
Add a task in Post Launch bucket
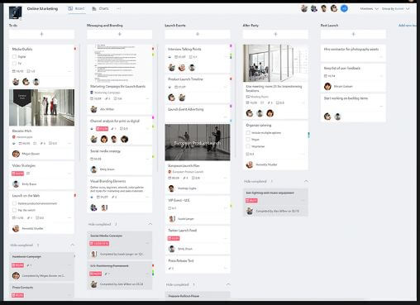pos(353,34)
